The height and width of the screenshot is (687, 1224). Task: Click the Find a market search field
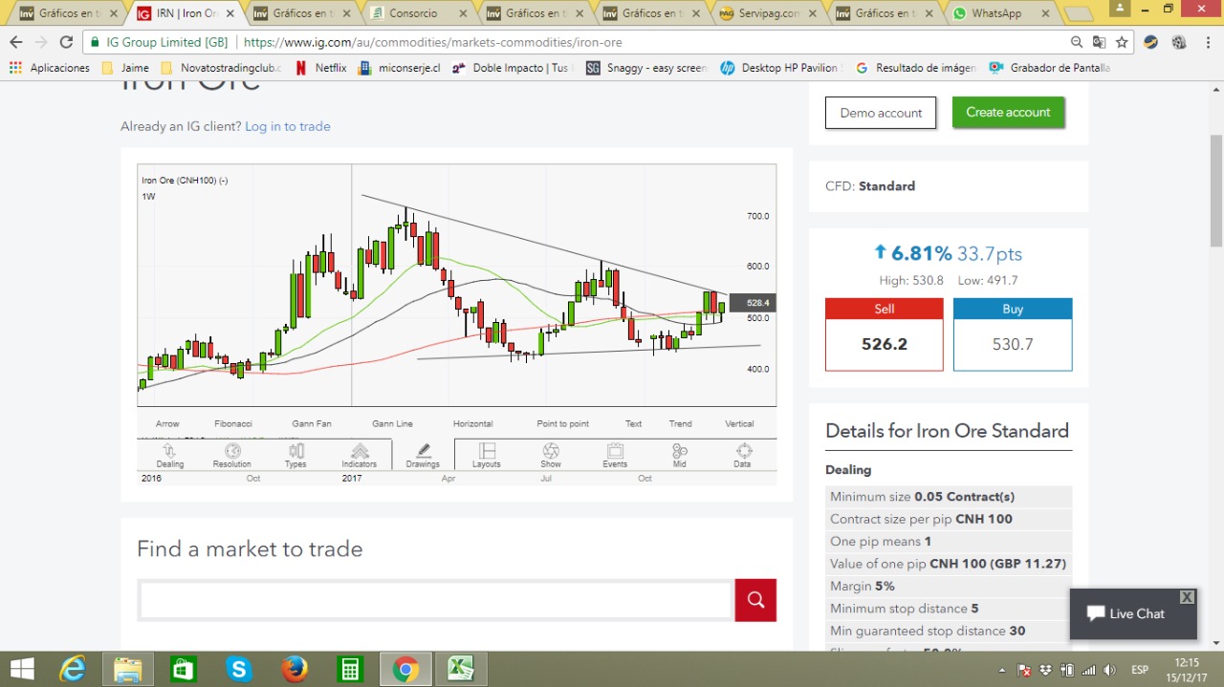[436, 600]
